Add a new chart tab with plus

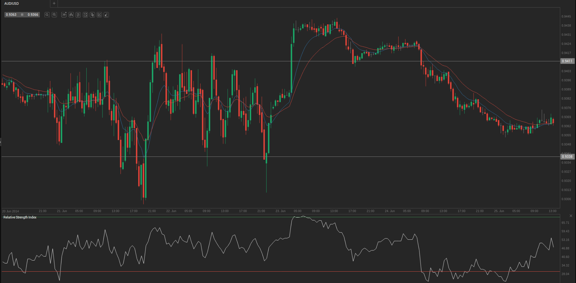pos(54,3)
